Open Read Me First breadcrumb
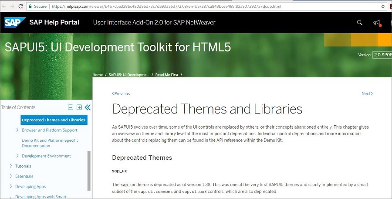This screenshot has width=392, height=199. [167, 75]
